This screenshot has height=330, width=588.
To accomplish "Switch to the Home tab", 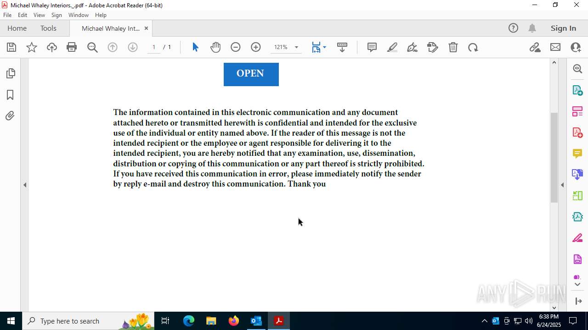I will pyautogui.click(x=17, y=28).
